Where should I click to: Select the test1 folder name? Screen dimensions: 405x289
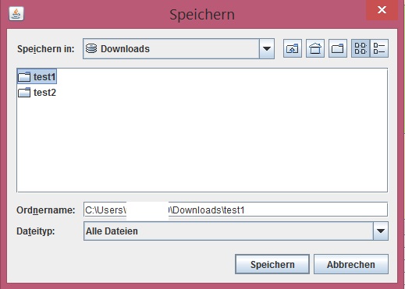click(44, 77)
